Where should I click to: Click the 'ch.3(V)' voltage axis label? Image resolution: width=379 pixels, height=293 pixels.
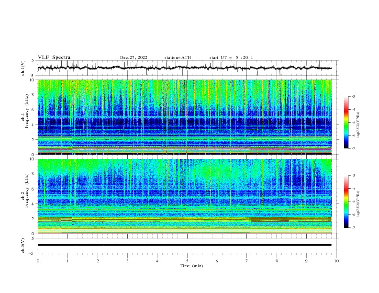click(x=23, y=246)
